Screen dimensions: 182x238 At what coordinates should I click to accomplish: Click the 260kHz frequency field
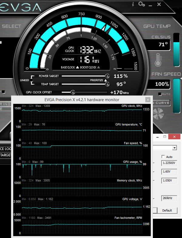(169, 198)
